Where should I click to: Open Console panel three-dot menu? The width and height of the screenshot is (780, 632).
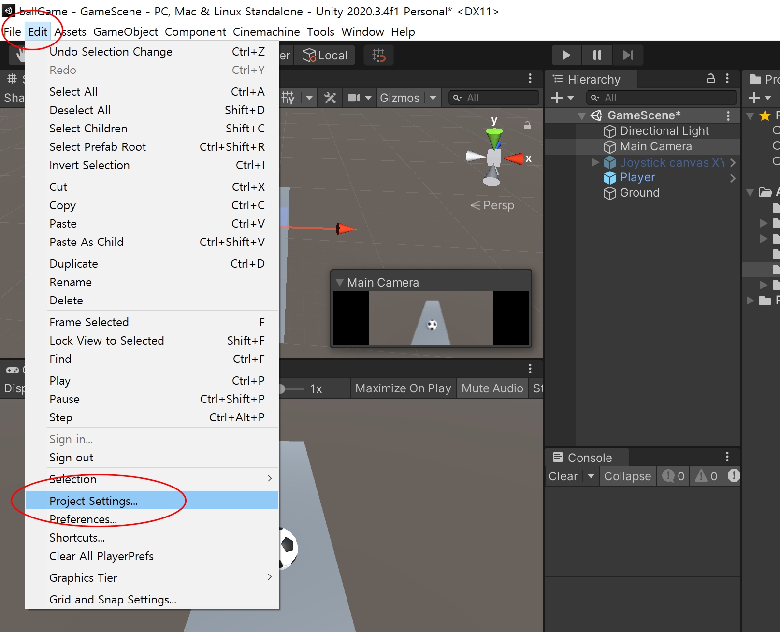coord(727,457)
